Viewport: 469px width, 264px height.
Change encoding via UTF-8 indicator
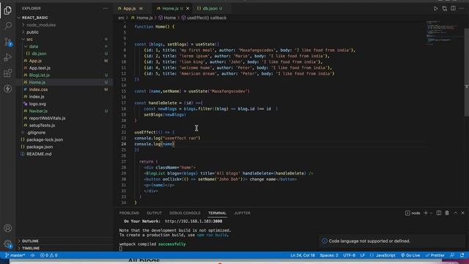pos(349,255)
